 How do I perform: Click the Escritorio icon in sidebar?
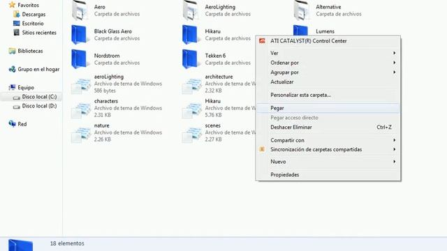click(17, 23)
